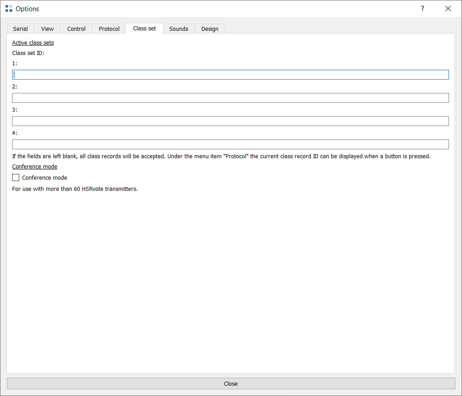
Task: Focus the class set ID field 1
Action: tap(230, 75)
